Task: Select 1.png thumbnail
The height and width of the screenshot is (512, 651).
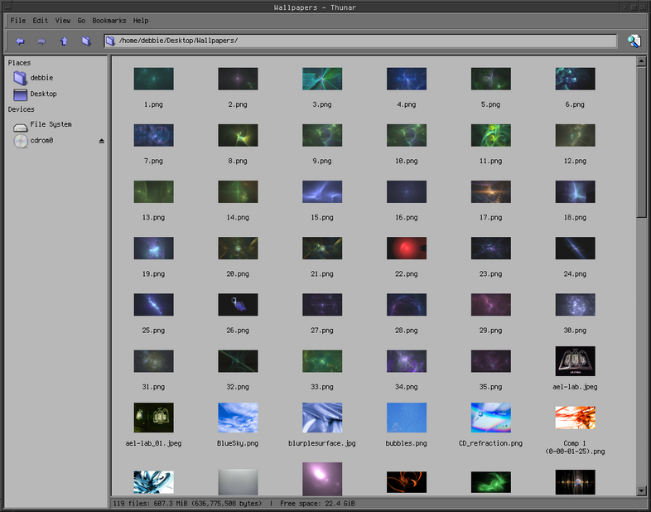Action: click(x=153, y=79)
